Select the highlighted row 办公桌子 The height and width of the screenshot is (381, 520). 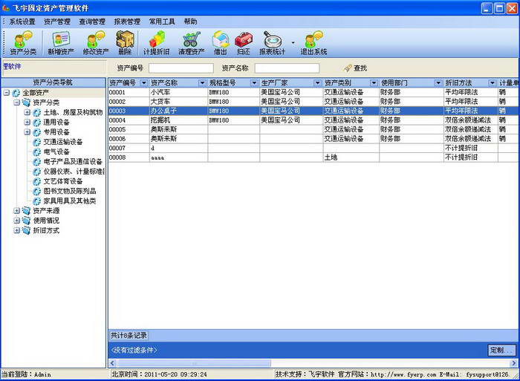pyautogui.click(x=313, y=111)
